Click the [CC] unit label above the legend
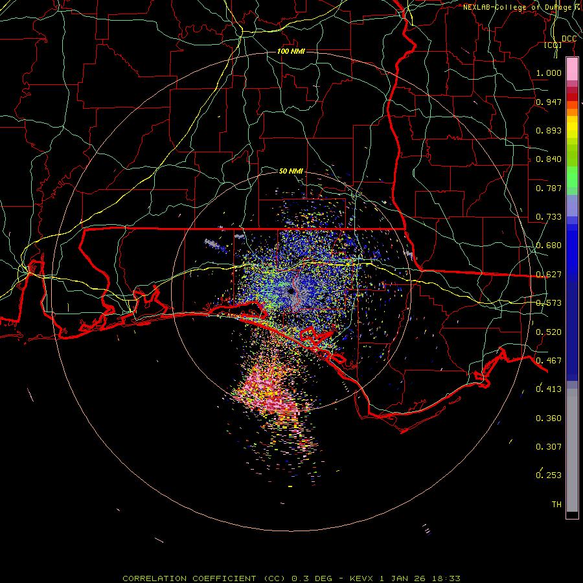This screenshot has height=583, width=583. tap(553, 45)
